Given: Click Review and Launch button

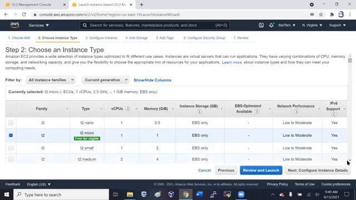Looking at the screenshot, I should tap(261, 171).
